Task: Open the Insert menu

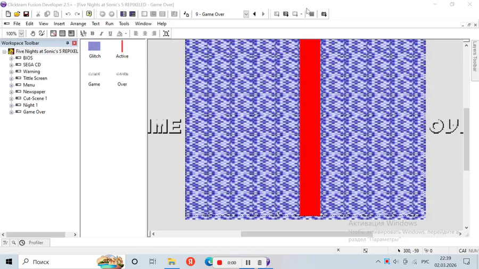Action: click(x=59, y=23)
